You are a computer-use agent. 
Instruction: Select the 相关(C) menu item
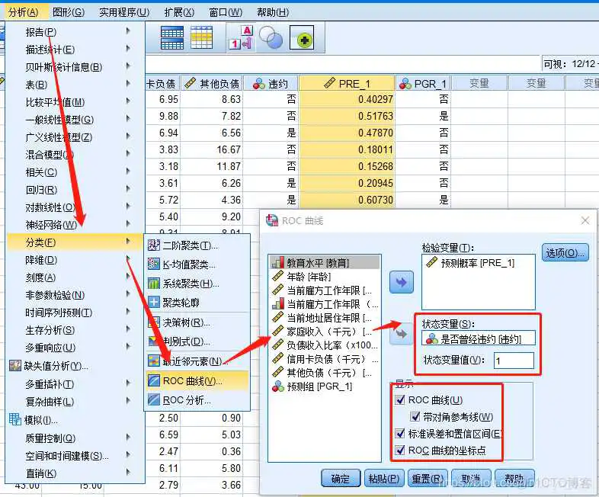pyautogui.click(x=75, y=172)
